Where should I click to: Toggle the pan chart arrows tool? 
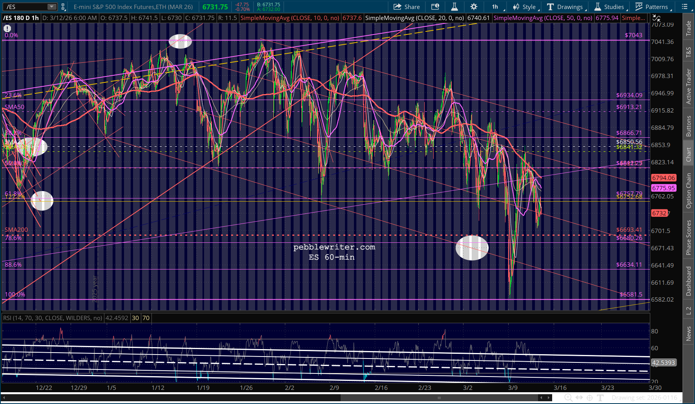pos(579,398)
